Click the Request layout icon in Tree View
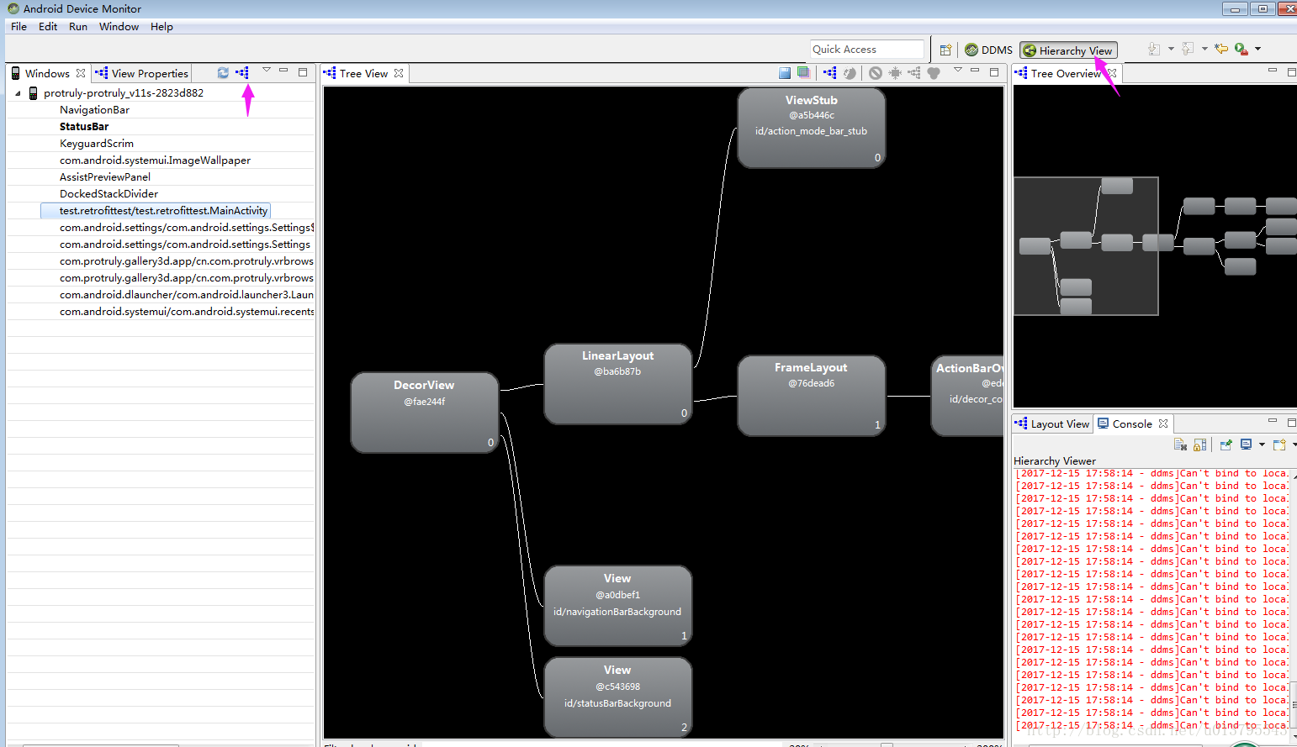The height and width of the screenshot is (747, 1297). [895, 73]
